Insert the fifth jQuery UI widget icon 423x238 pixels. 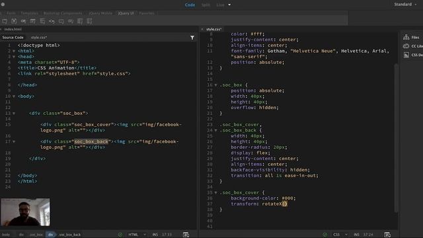[42, 21]
